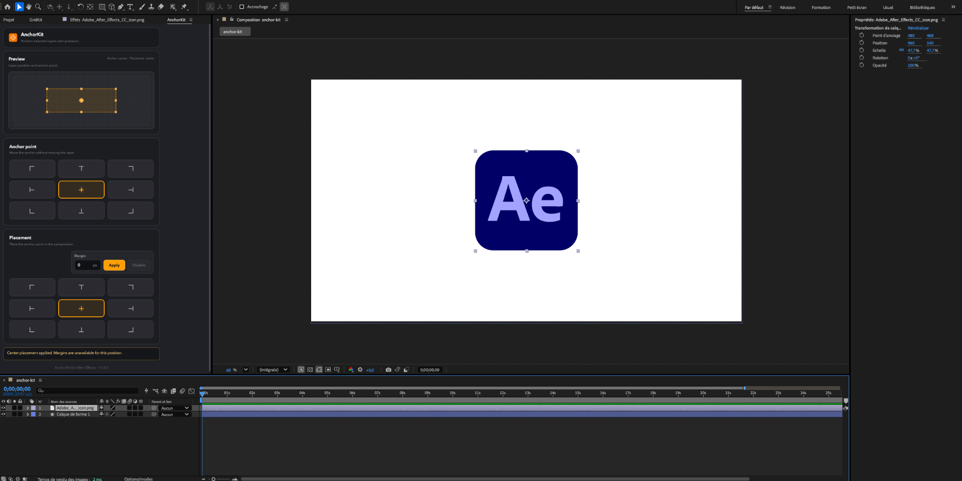This screenshot has height=481, width=962.
Task: Open the zoom level dropdown
Action: pos(246,370)
